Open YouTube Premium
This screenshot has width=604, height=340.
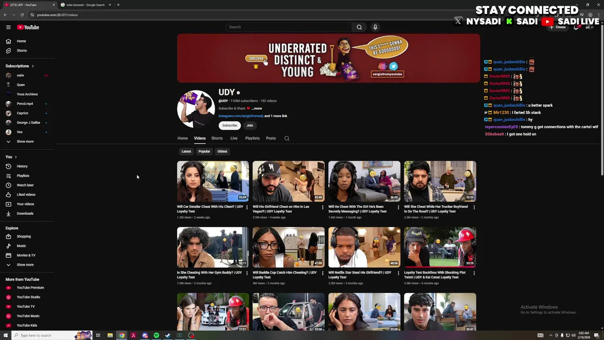pos(27,288)
